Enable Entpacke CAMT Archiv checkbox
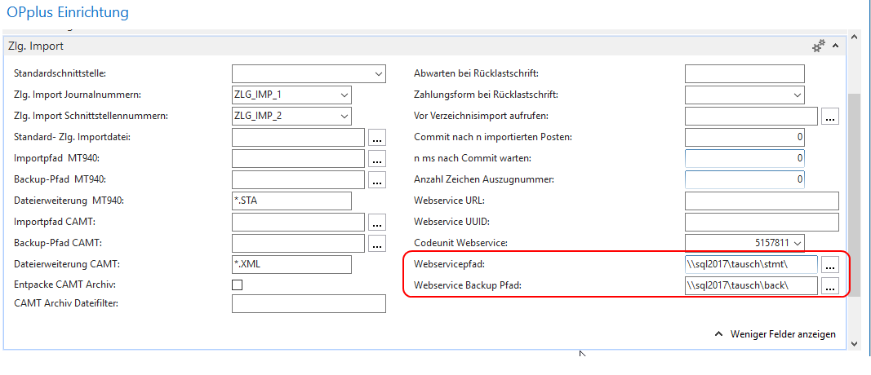Image resolution: width=871 pixels, height=375 pixels. pyautogui.click(x=238, y=285)
